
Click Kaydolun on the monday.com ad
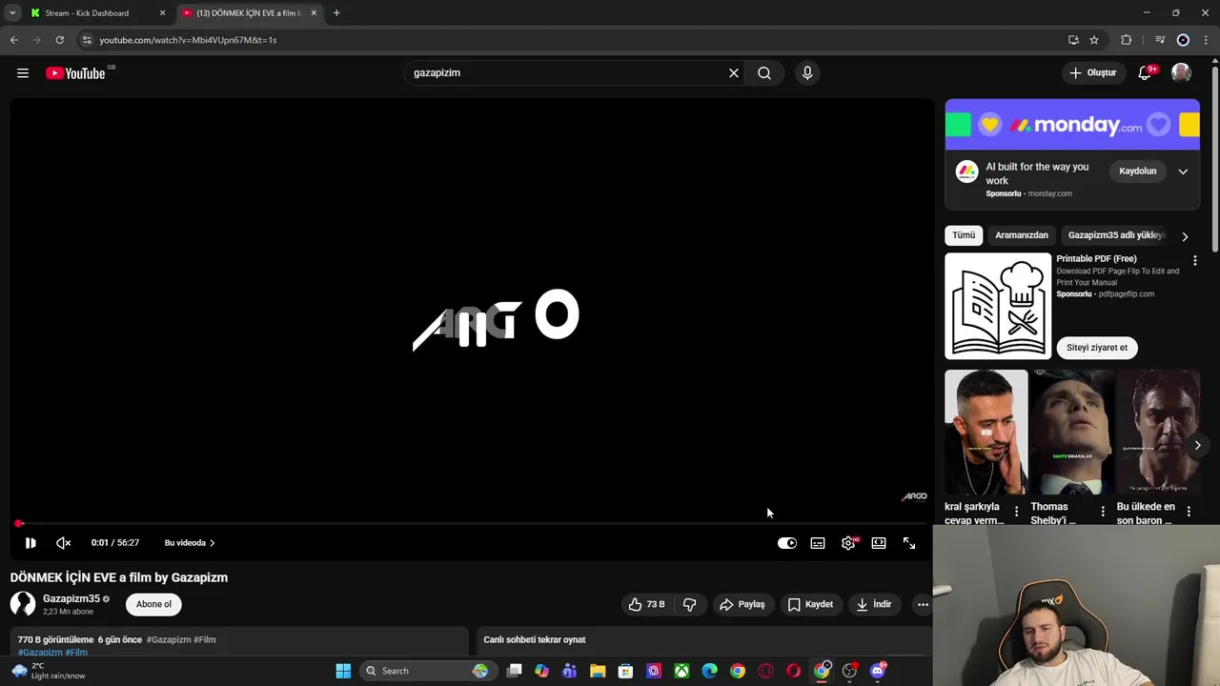1137,171
